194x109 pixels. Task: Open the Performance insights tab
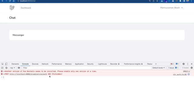(133, 64)
